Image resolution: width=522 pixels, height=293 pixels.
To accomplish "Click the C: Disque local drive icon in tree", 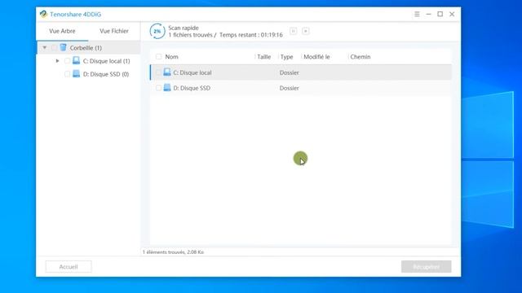I will click(76, 60).
